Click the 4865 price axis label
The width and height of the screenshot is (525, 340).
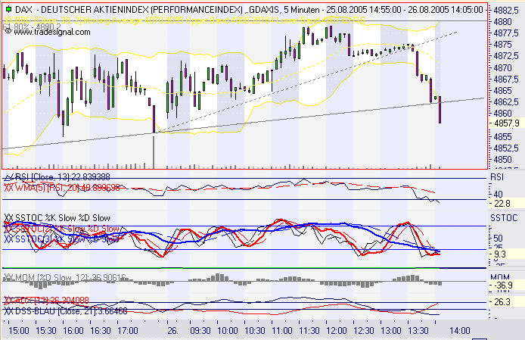502,91
